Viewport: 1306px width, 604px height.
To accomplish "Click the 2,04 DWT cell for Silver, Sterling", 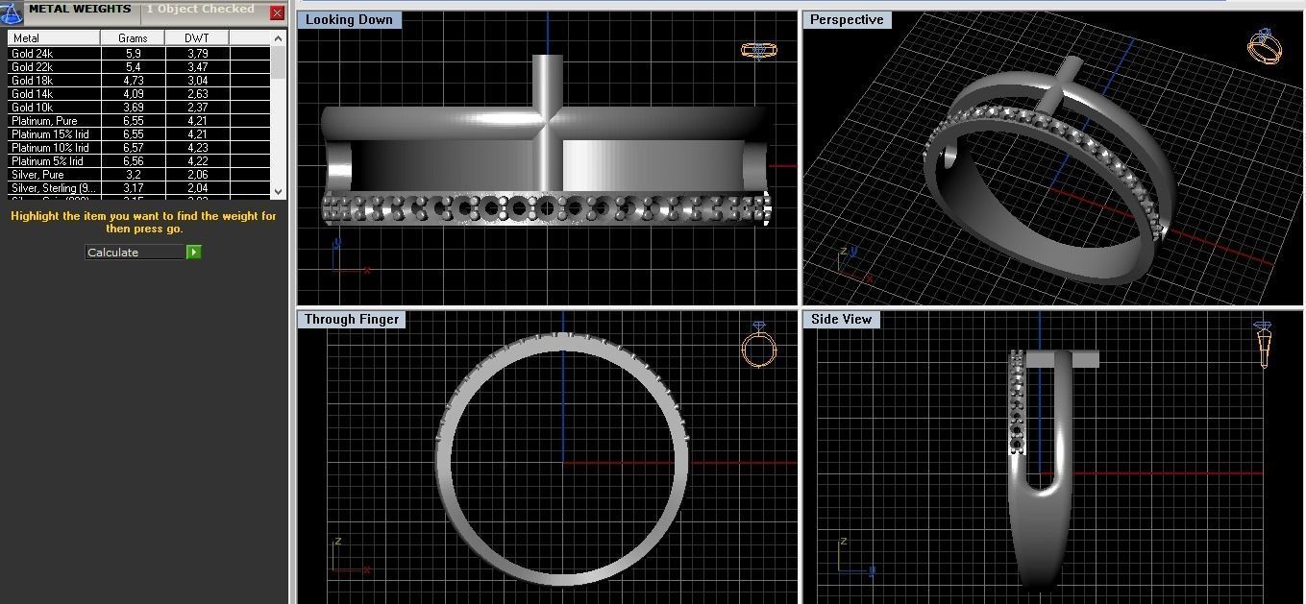I will [197, 188].
